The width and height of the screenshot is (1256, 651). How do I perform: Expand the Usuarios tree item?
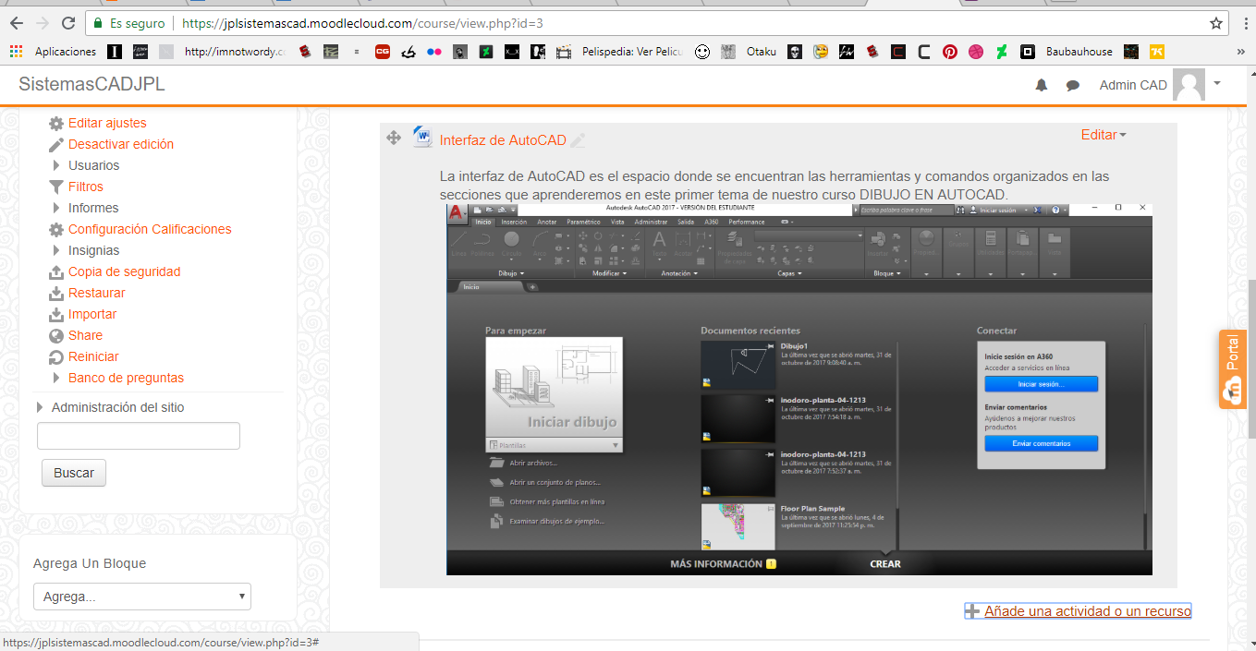click(x=57, y=165)
